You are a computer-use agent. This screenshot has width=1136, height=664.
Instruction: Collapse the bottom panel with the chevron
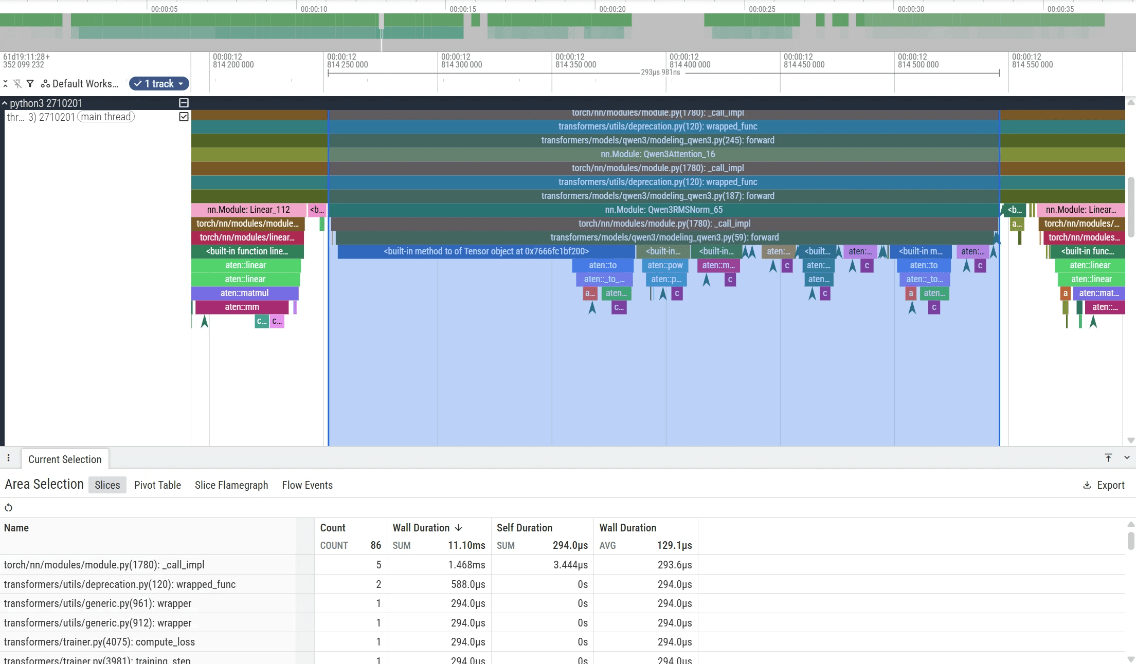[x=1127, y=457]
